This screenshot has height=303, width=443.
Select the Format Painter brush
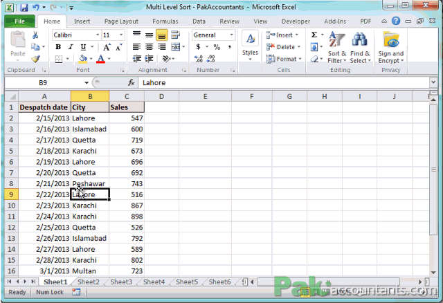(35, 58)
